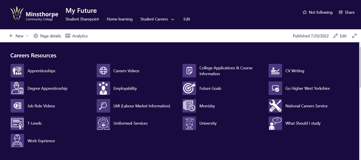Click the Careers Resources heading
Viewport: 361px width, 160px height.
[33, 55]
